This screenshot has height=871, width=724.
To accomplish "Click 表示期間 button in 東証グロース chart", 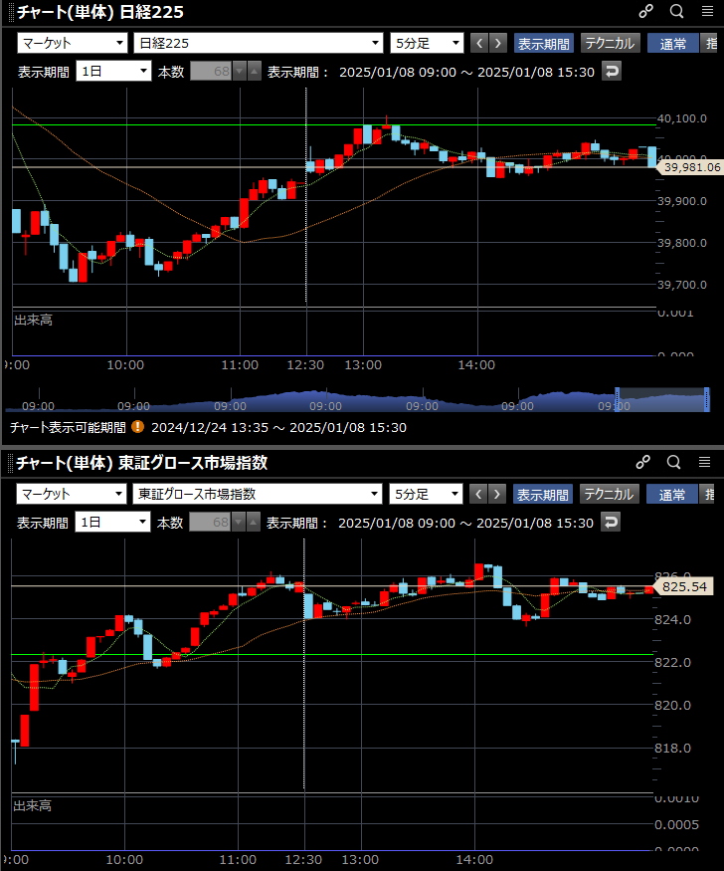I will coord(543,494).
